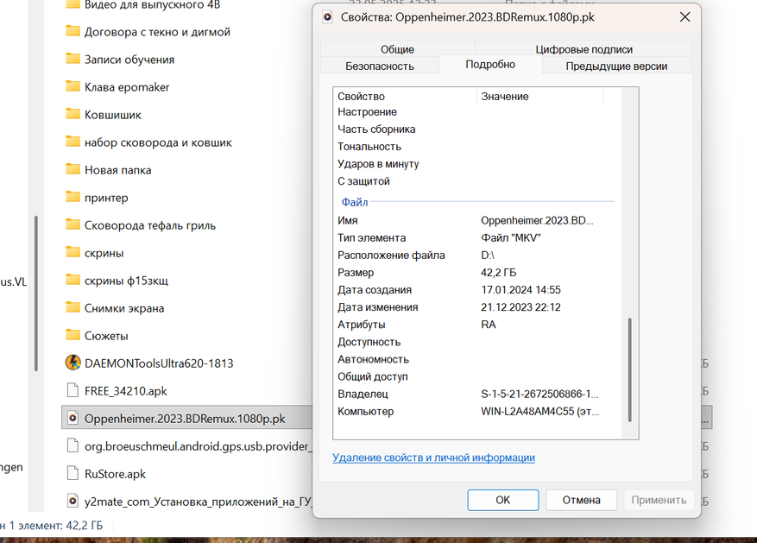Click status bar text 1 элемент: 42,2 ГБ
The width and height of the screenshot is (757, 543).
(x=56, y=525)
